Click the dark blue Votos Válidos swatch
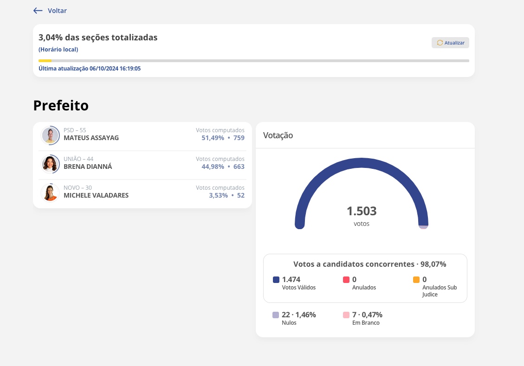This screenshot has width=524, height=366. (276, 280)
